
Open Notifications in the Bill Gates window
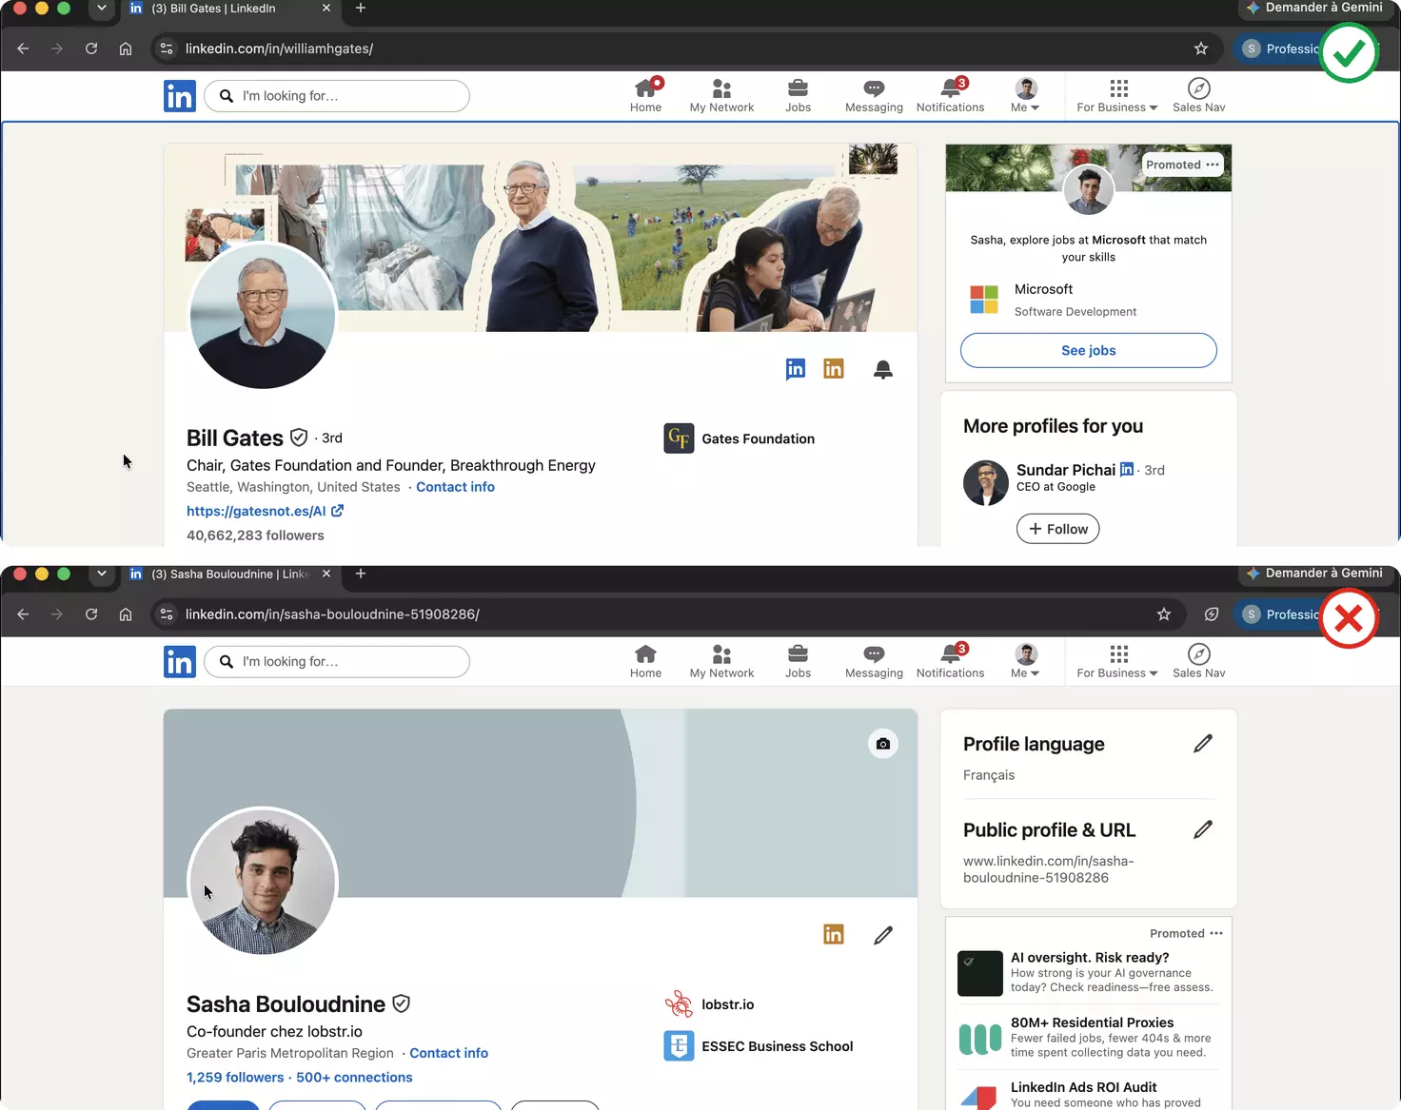(950, 96)
